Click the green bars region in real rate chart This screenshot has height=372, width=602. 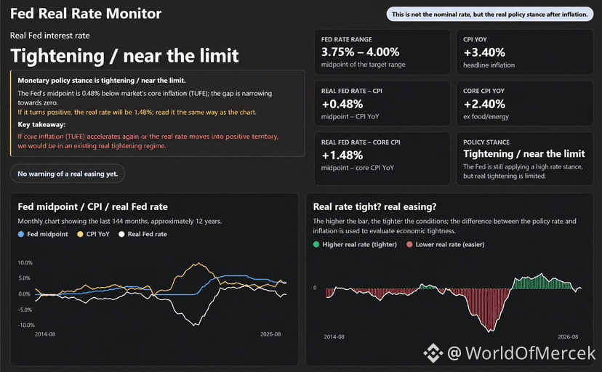point(542,282)
